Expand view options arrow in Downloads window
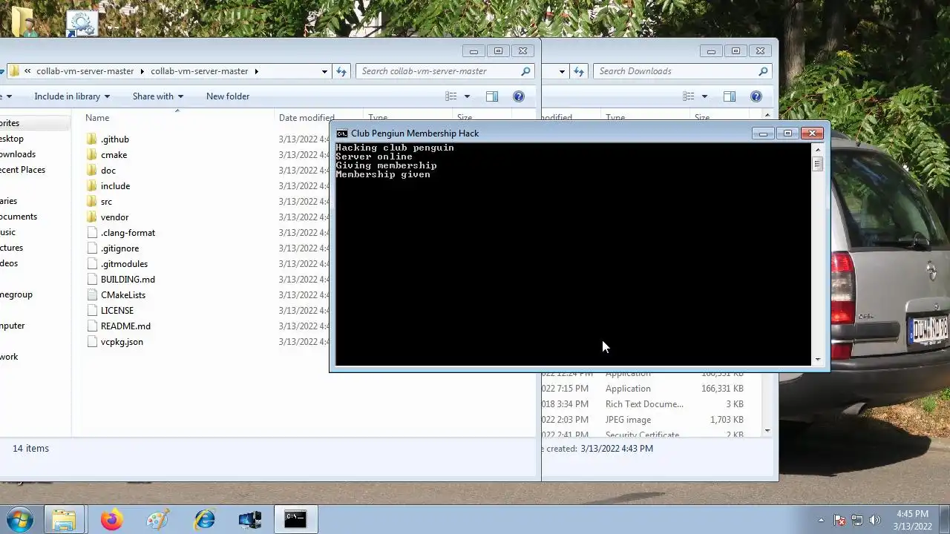 (x=704, y=96)
